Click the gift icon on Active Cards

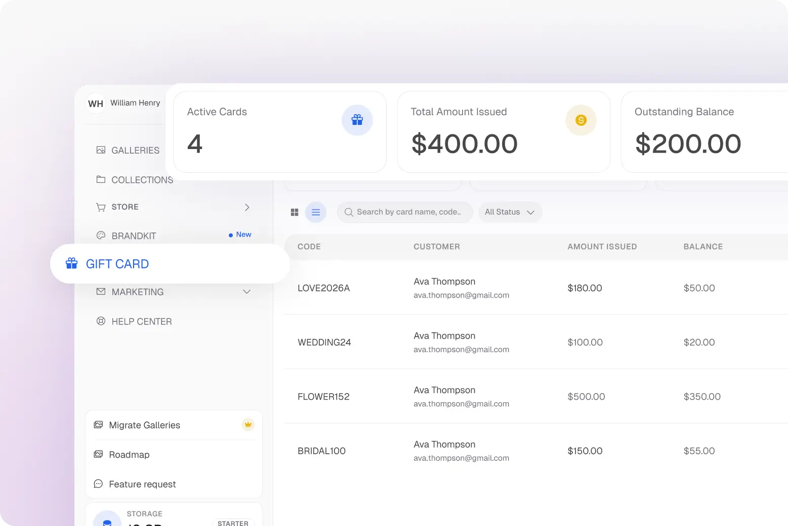tap(357, 120)
